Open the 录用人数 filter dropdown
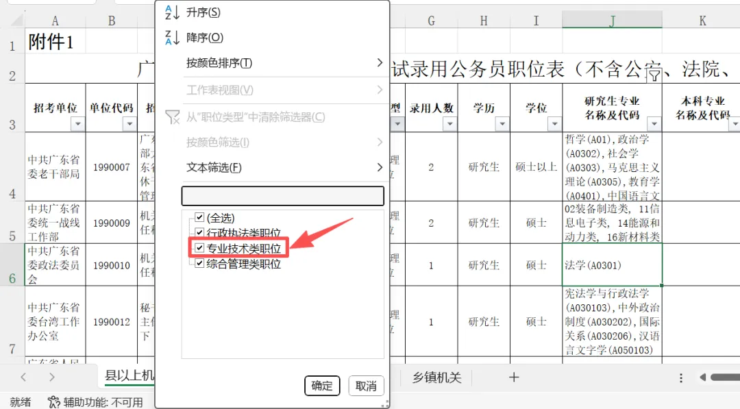740x409 pixels. click(449, 124)
